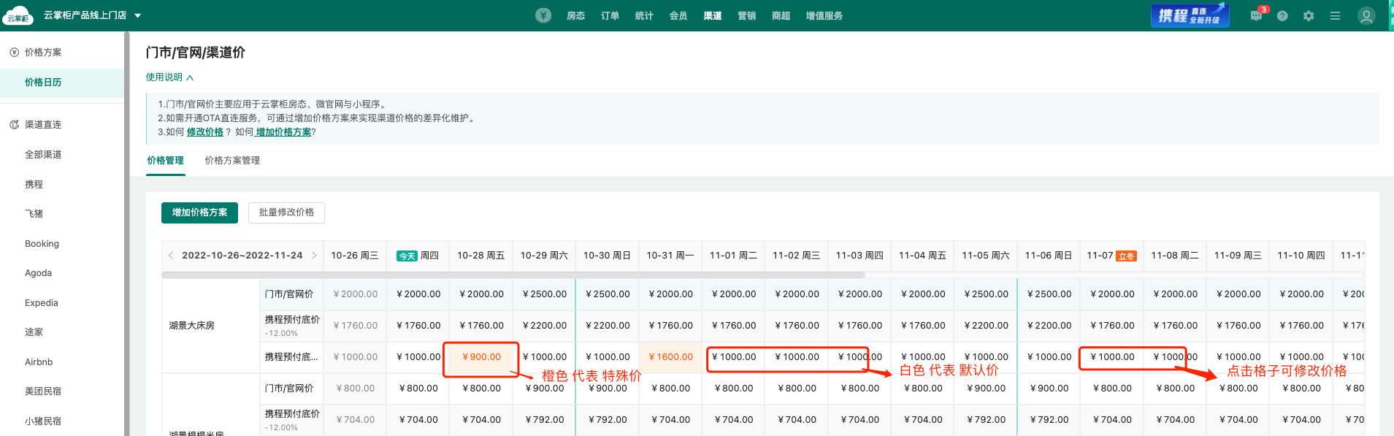Open the user avatar icon
Viewport: 1394px width, 436px height.
tap(1366, 15)
